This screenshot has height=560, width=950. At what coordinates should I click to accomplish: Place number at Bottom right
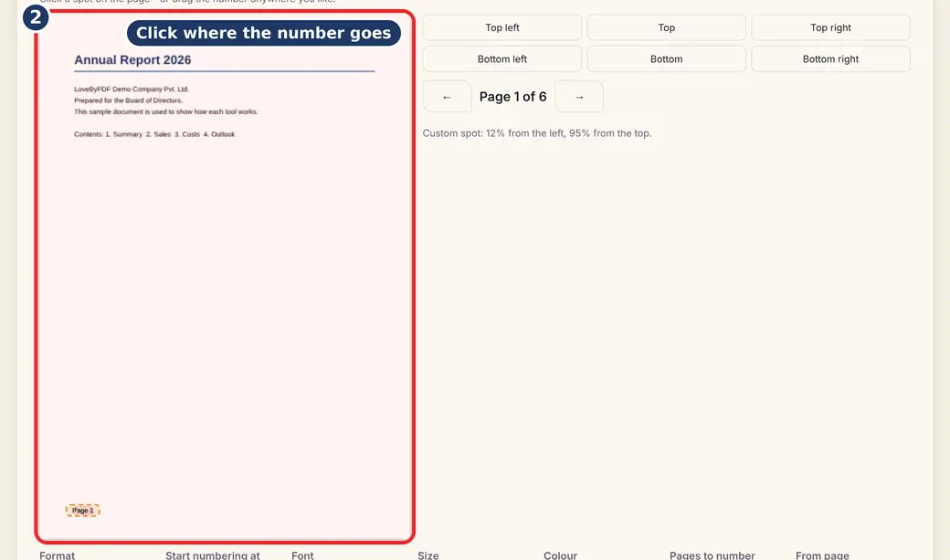coord(830,58)
